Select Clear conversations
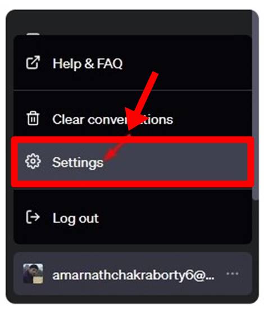Viewport: 264px width, 309px height. point(133,119)
